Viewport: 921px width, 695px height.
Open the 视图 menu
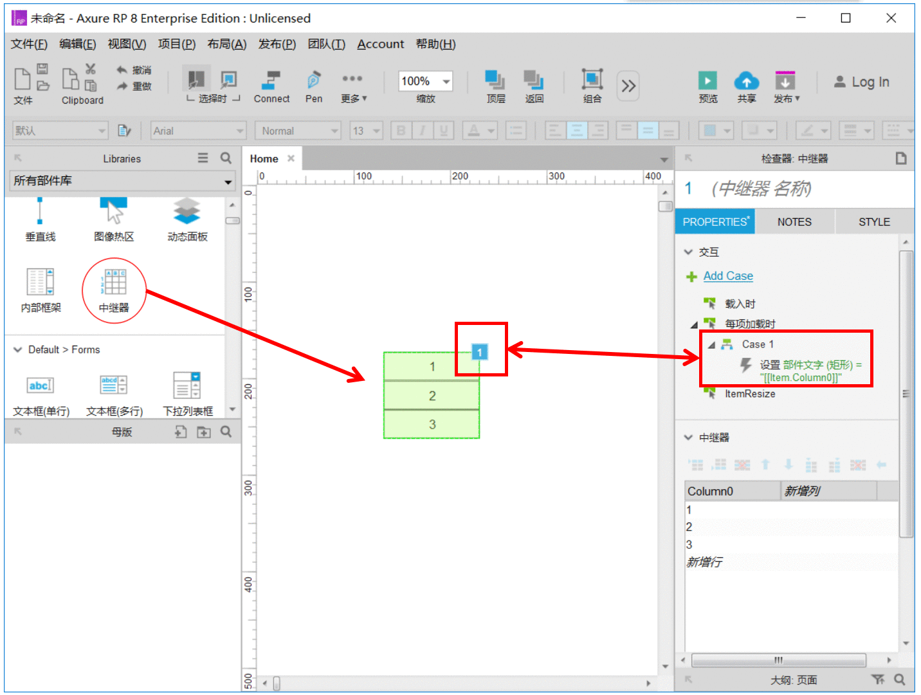127,44
